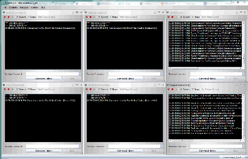248x159 pixels.
Task: Click the top-right Catalyst console's title bar icon
Action: pos(168,13)
